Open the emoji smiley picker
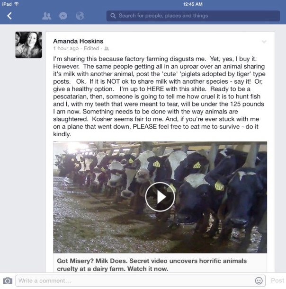 point(259,280)
